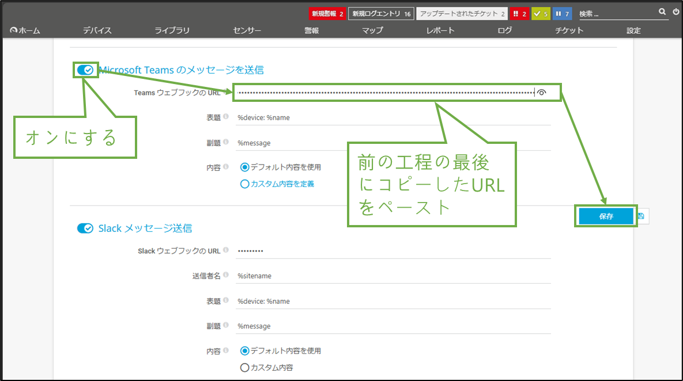Click the 新規ログエントリ 16 badge
Viewport: 683px width, 381px height.
381,13
